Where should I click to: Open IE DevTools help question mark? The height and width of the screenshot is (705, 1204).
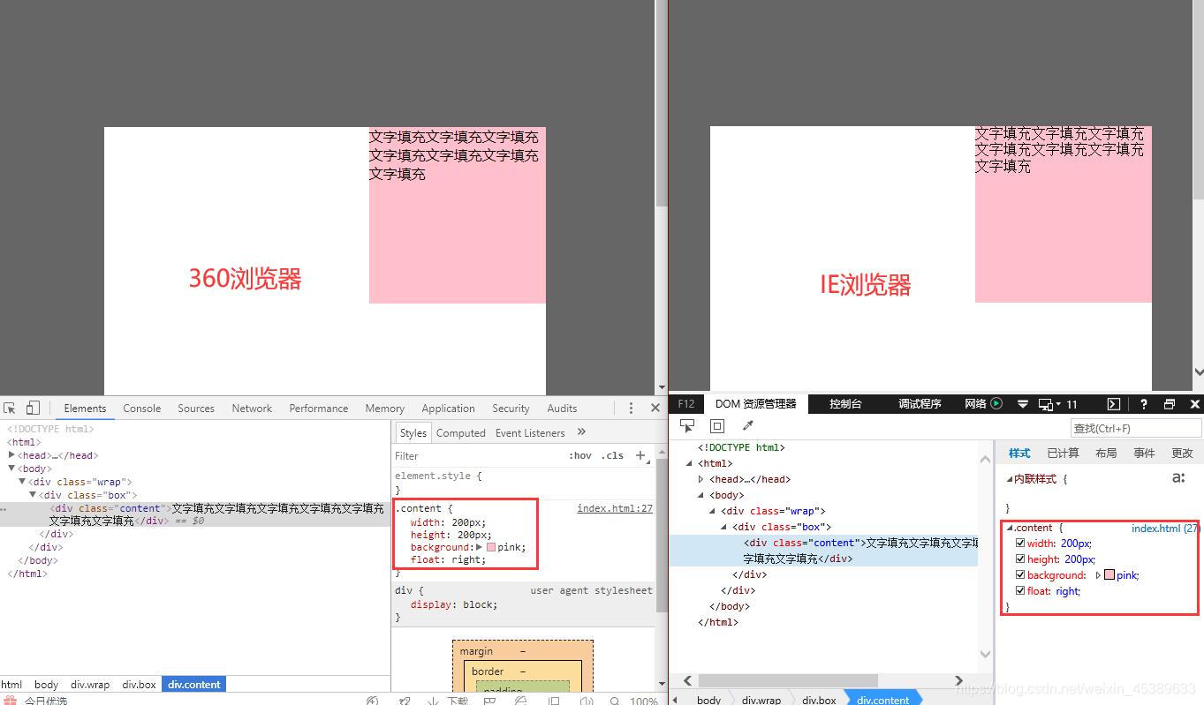[x=1144, y=404]
